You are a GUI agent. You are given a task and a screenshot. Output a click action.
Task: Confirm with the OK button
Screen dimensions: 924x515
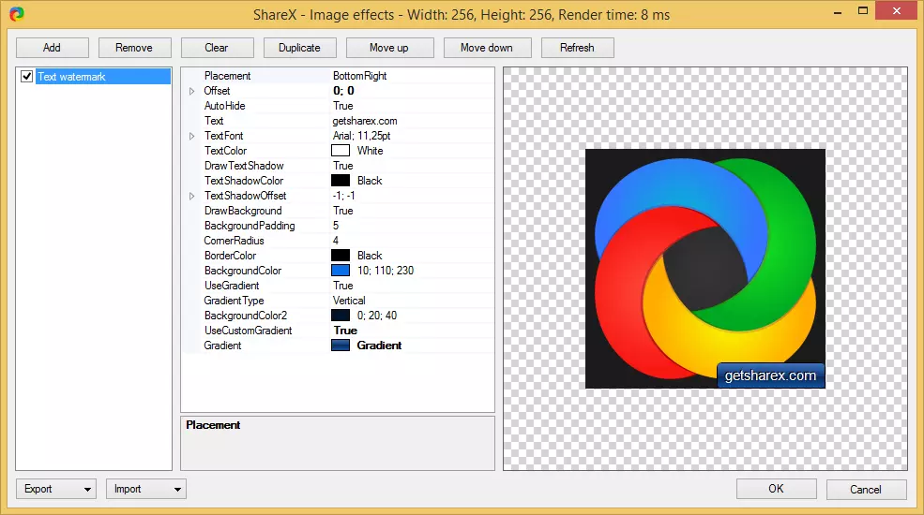(x=776, y=489)
